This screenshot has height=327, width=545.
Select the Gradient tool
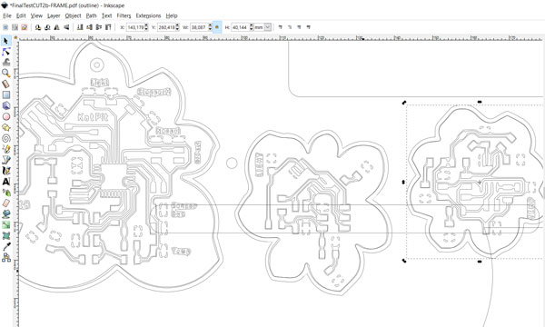6,225
